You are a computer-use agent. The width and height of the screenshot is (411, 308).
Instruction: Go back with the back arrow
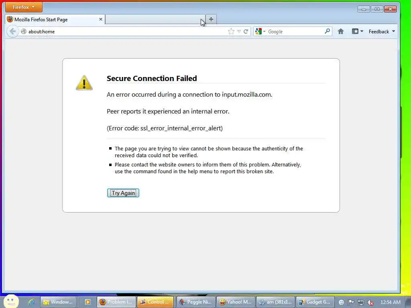12,31
